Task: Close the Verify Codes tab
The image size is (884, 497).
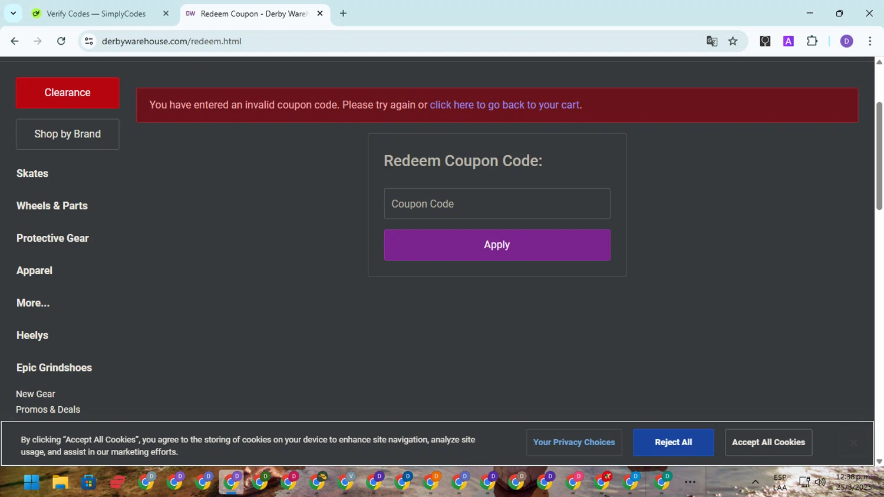Action: pyautogui.click(x=166, y=14)
